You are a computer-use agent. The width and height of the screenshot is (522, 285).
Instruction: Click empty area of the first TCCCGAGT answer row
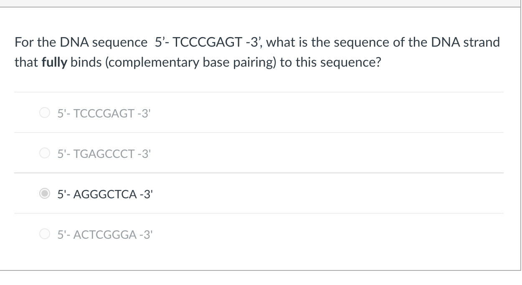326,112
